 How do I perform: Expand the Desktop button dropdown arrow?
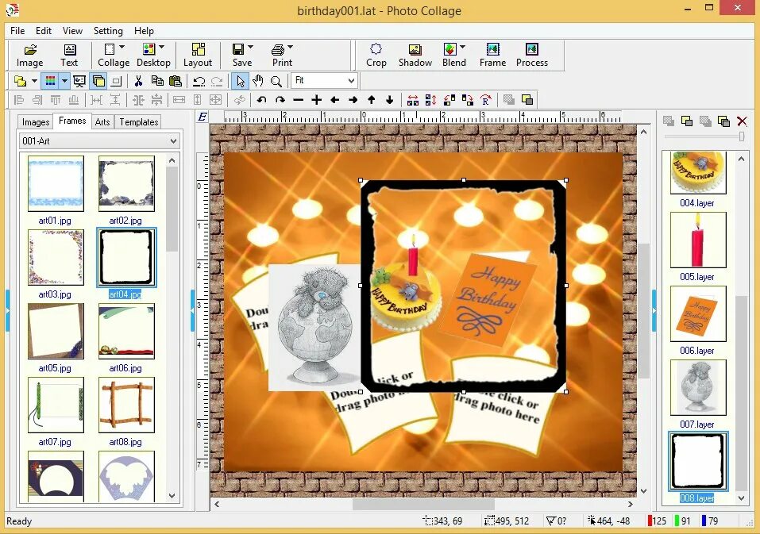(162, 47)
